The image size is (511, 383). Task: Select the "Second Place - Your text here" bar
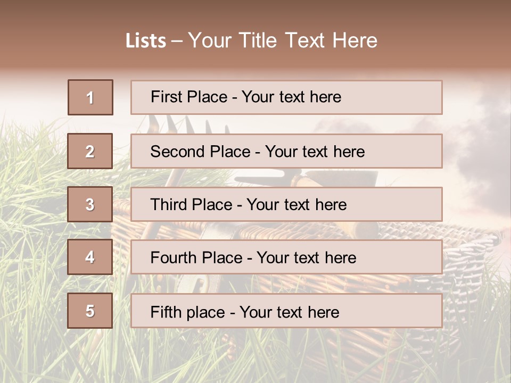point(286,151)
